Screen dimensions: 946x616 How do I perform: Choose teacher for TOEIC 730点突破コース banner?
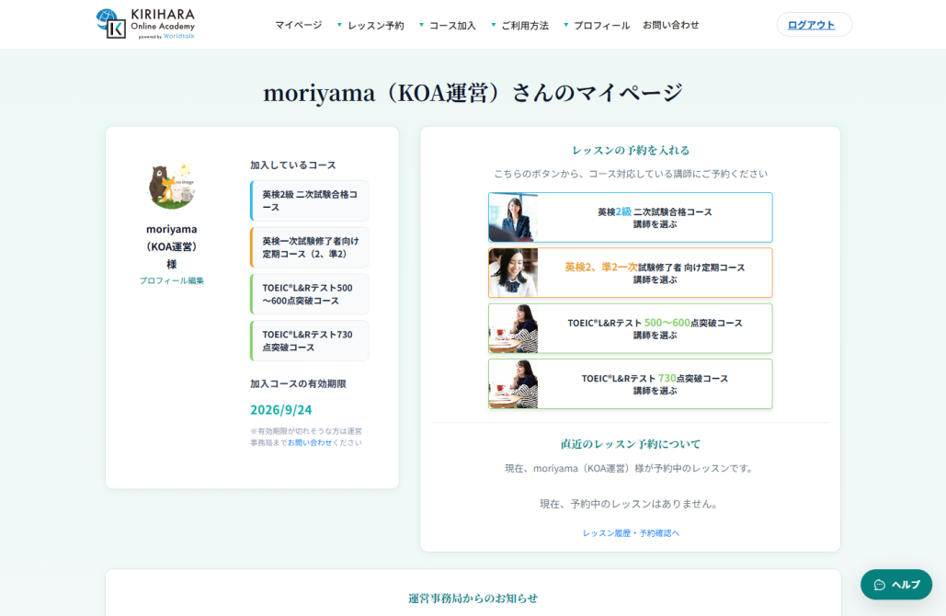631,383
